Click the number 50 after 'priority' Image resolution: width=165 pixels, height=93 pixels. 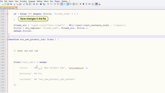point(39,74)
